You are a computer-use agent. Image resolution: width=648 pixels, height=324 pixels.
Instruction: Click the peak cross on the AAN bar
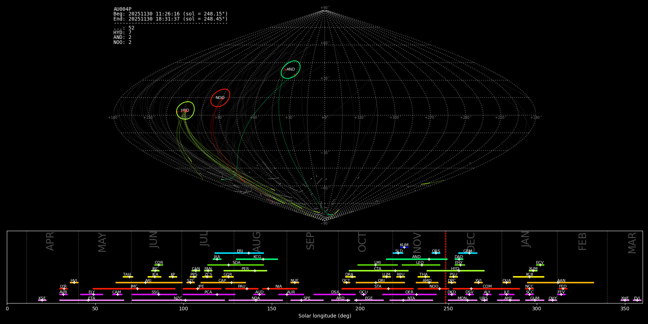pyautogui.click(x=558, y=283)
